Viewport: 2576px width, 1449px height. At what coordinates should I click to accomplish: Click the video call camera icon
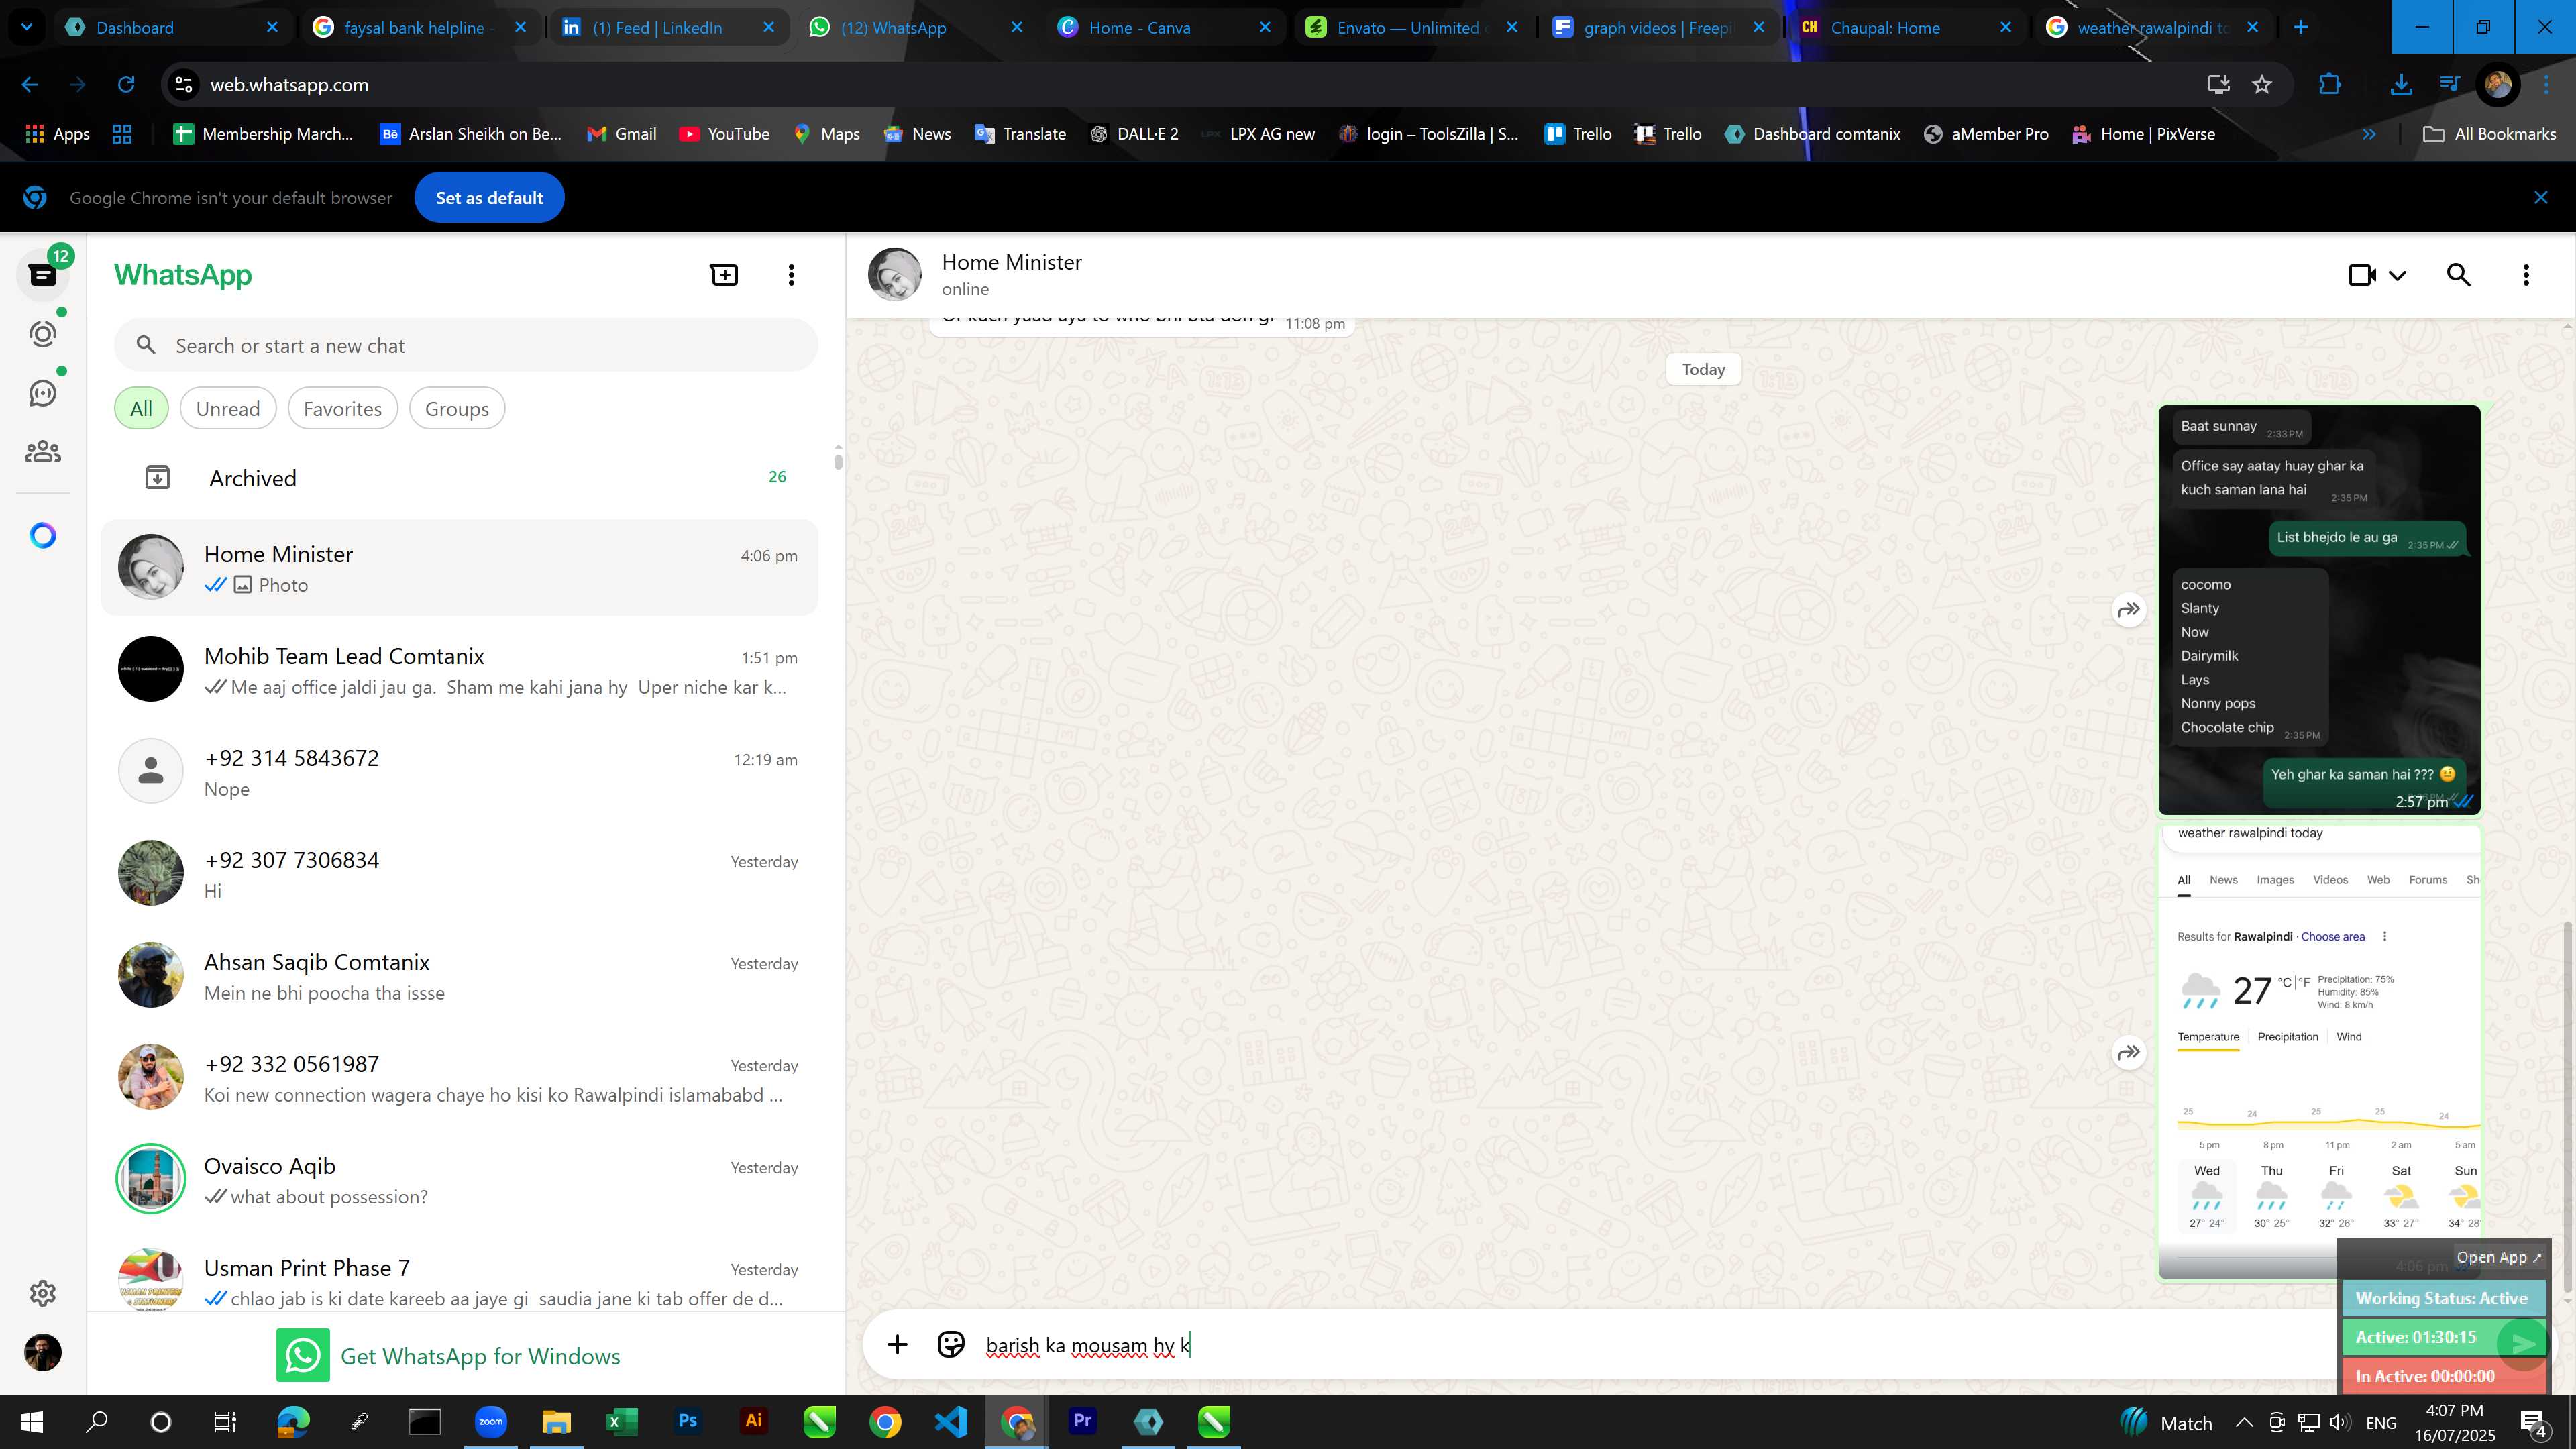(x=2362, y=275)
